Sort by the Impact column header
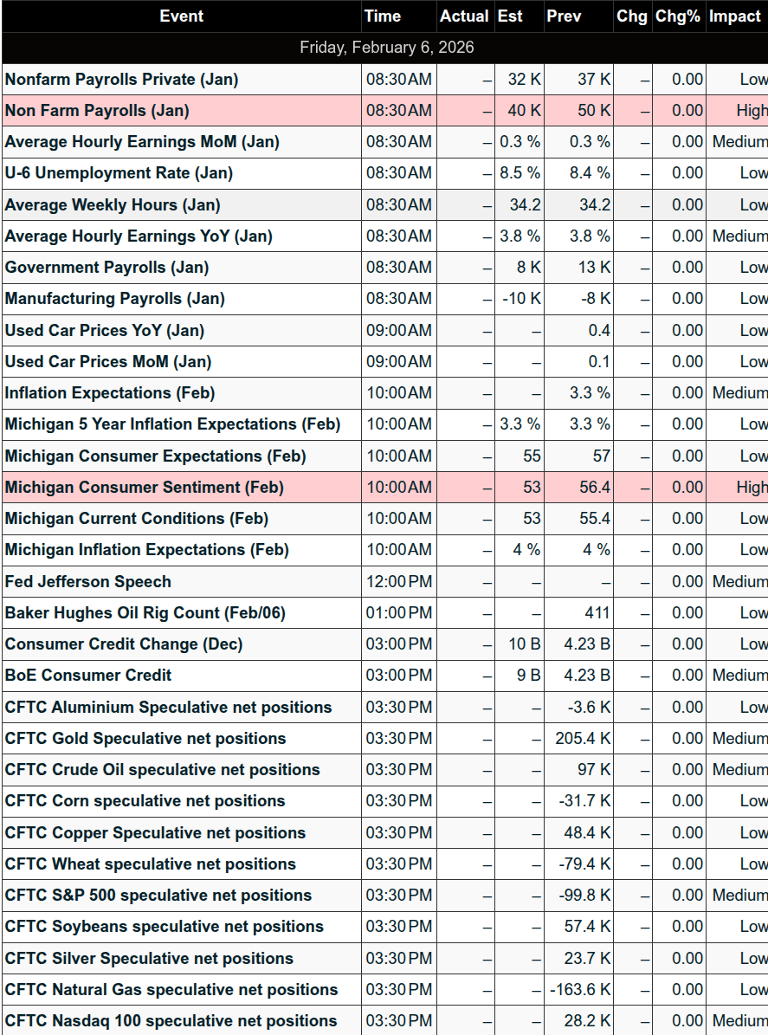 [735, 16]
